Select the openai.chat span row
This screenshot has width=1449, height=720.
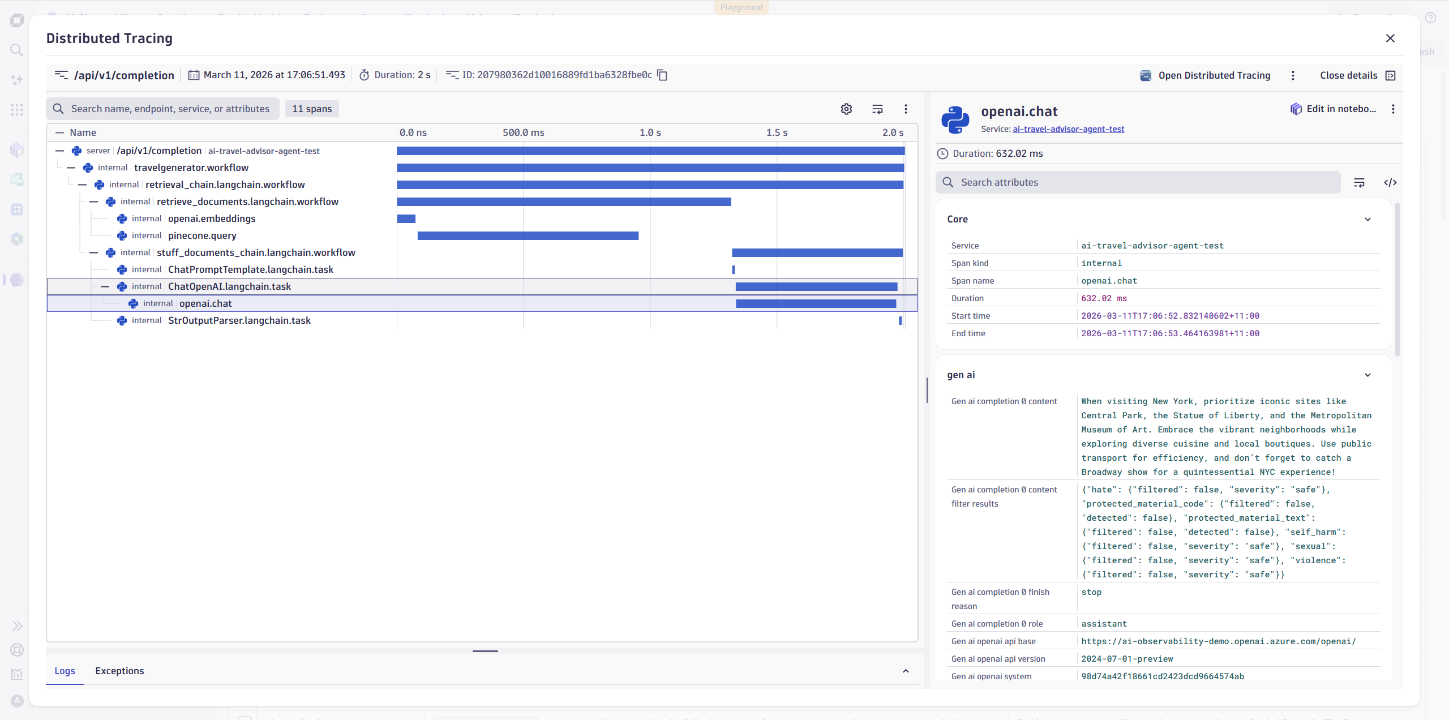pos(482,303)
